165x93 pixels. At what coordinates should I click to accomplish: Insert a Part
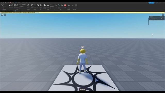(35, 5)
